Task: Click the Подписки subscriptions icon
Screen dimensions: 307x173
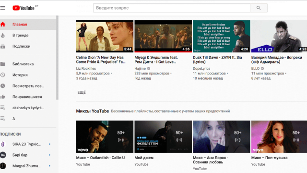Action: 3,46
